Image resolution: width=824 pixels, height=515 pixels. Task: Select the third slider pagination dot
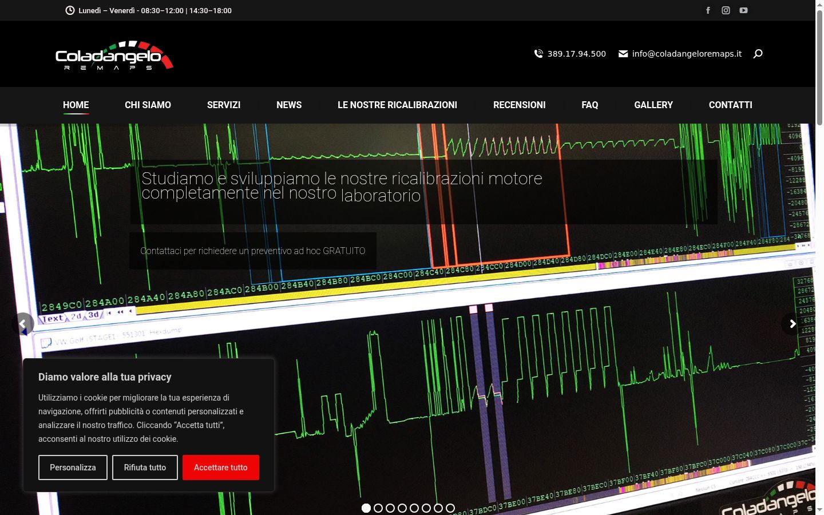390,508
